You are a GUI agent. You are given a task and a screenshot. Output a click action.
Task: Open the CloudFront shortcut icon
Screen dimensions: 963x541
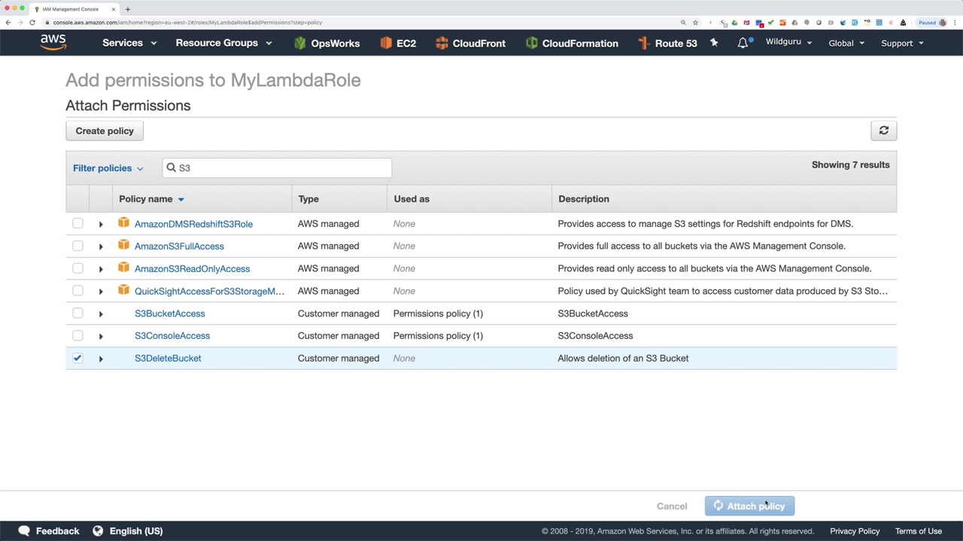tap(442, 43)
